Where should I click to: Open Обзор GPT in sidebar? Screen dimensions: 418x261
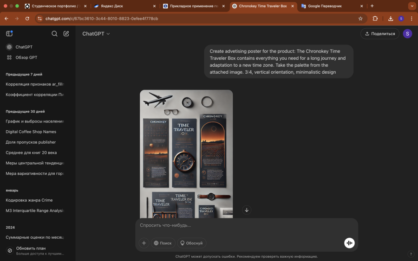point(37,57)
